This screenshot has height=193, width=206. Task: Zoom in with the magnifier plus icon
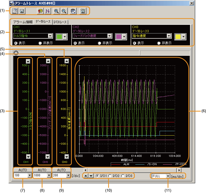pos(57,11)
